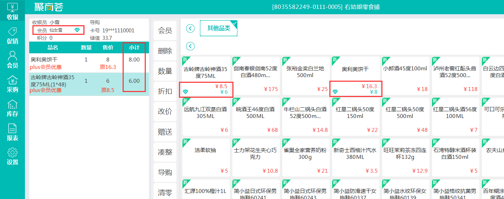Open the 报表 reports module
The height and width of the screenshot is (199, 504).
pyautogui.click(x=12, y=133)
